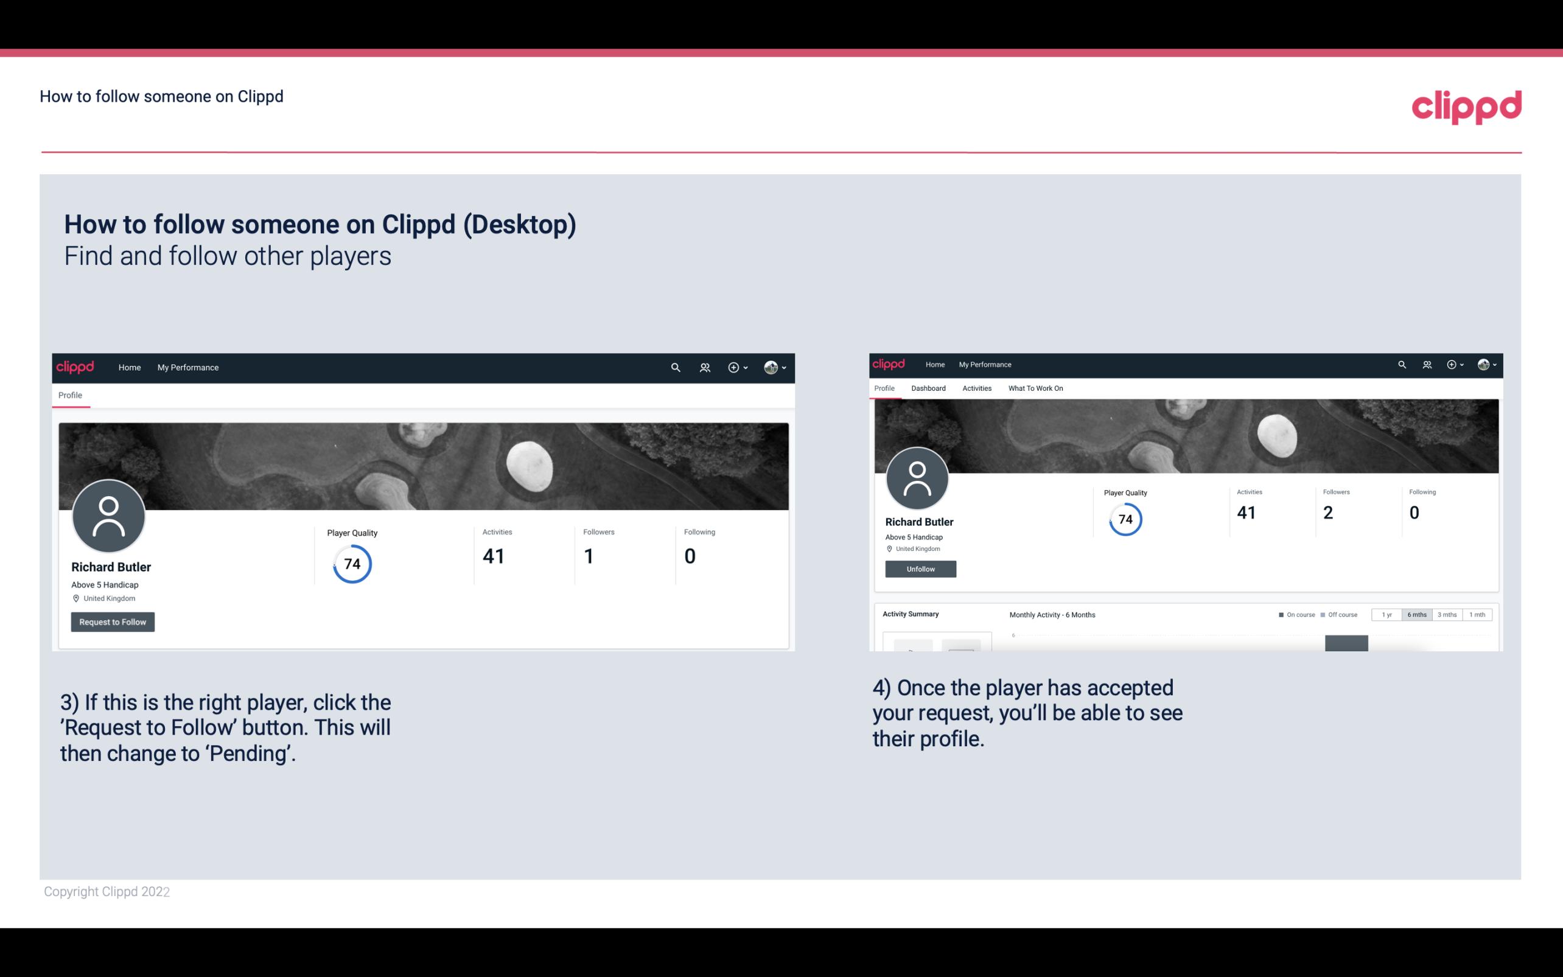Select the 'Activities' tab on right screen
1563x977 pixels.
tap(976, 388)
